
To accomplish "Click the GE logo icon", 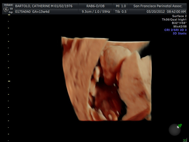I will pyautogui.click(x=6, y=9).
